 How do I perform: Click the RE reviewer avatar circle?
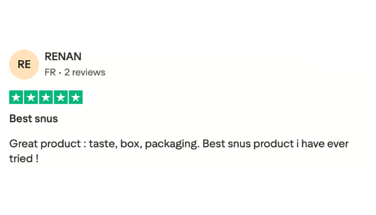tap(24, 64)
